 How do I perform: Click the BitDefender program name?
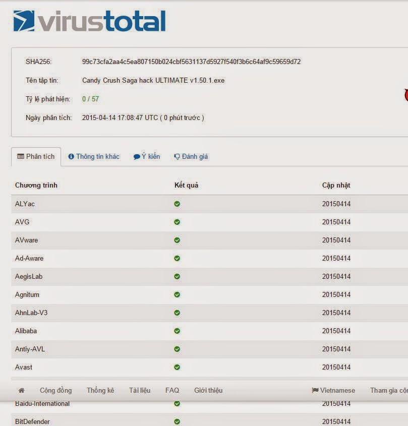(32, 421)
